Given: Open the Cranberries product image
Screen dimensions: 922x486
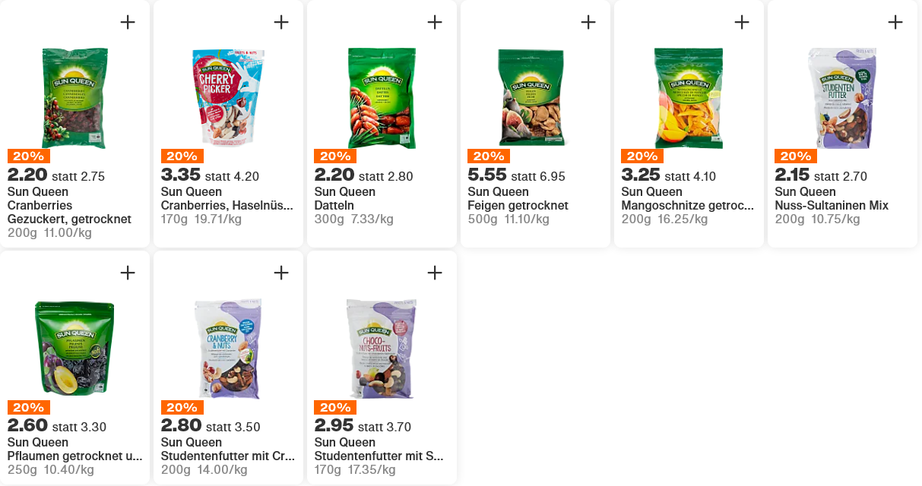Looking at the screenshot, I should 74,98.
